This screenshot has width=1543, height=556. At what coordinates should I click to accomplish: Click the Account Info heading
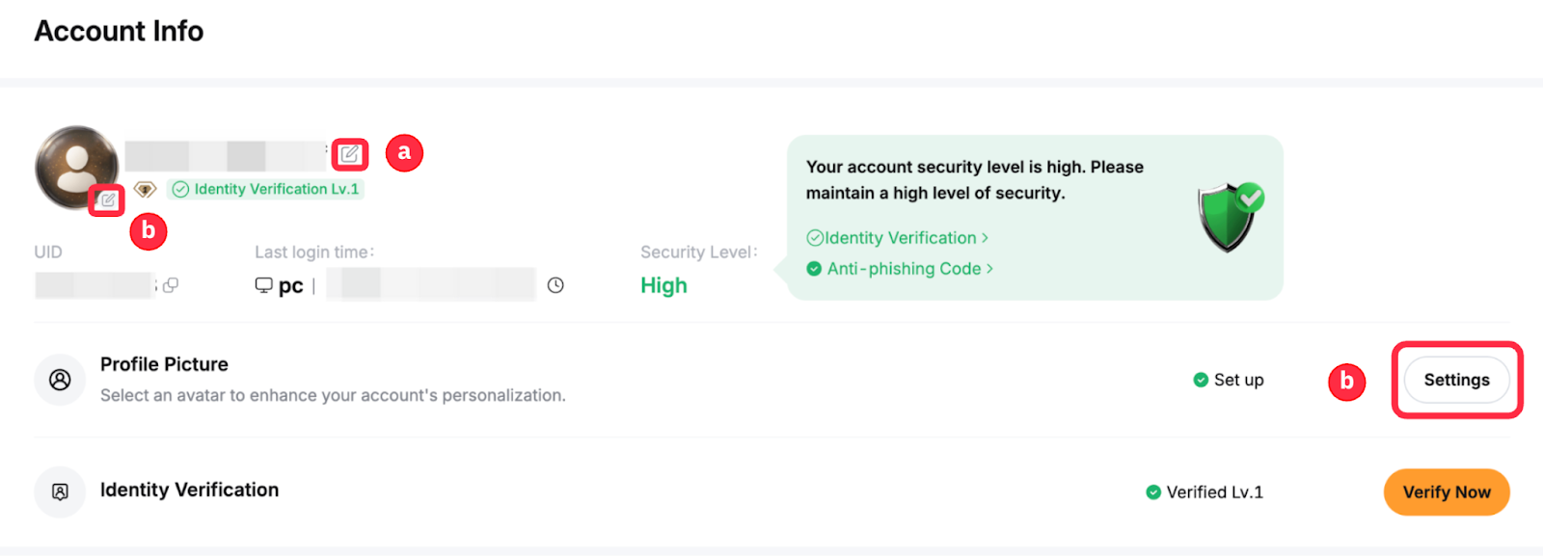(119, 31)
